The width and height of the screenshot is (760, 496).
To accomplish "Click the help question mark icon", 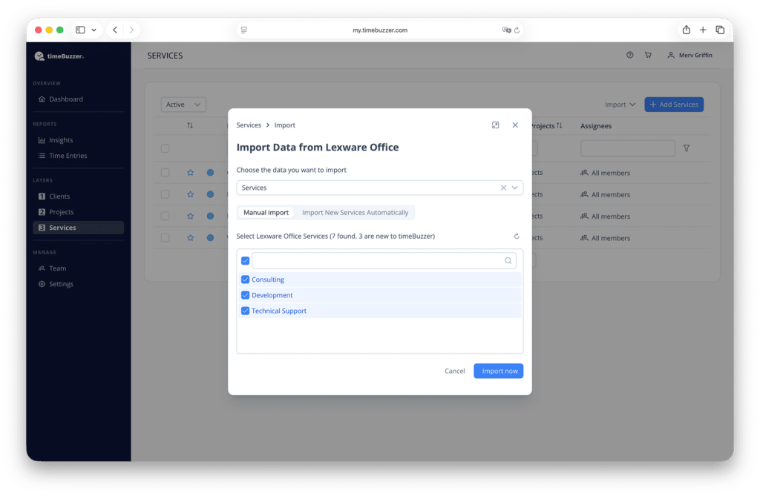I will 629,55.
